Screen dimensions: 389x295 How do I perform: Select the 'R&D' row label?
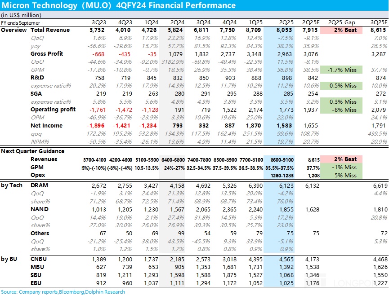(37, 78)
